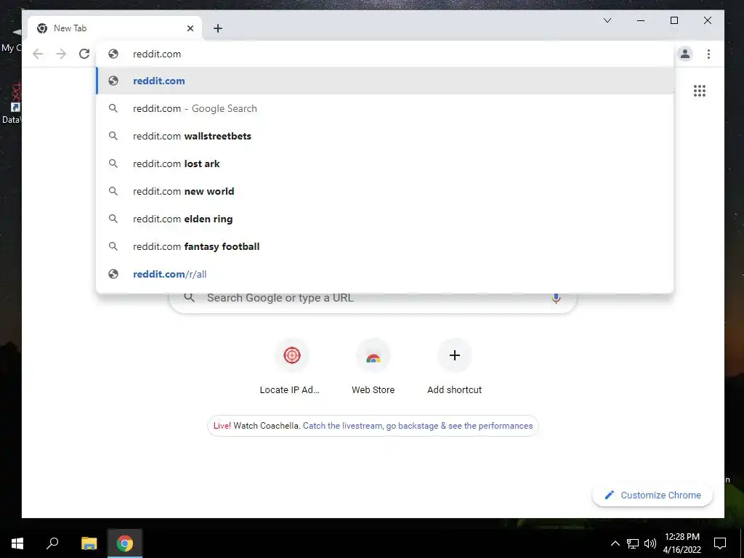
Task: Click the Add shortcut plus tile
Action: pyautogui.click(x=455, y=355)
